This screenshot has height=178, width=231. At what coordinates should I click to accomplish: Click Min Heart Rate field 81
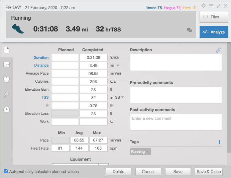click(x=60, y=148)
